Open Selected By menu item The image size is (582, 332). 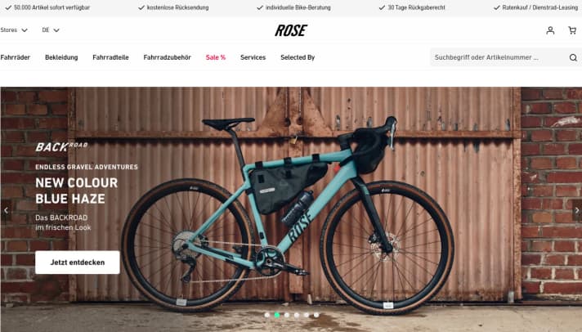pyautogui.click(x=298, y=57)
